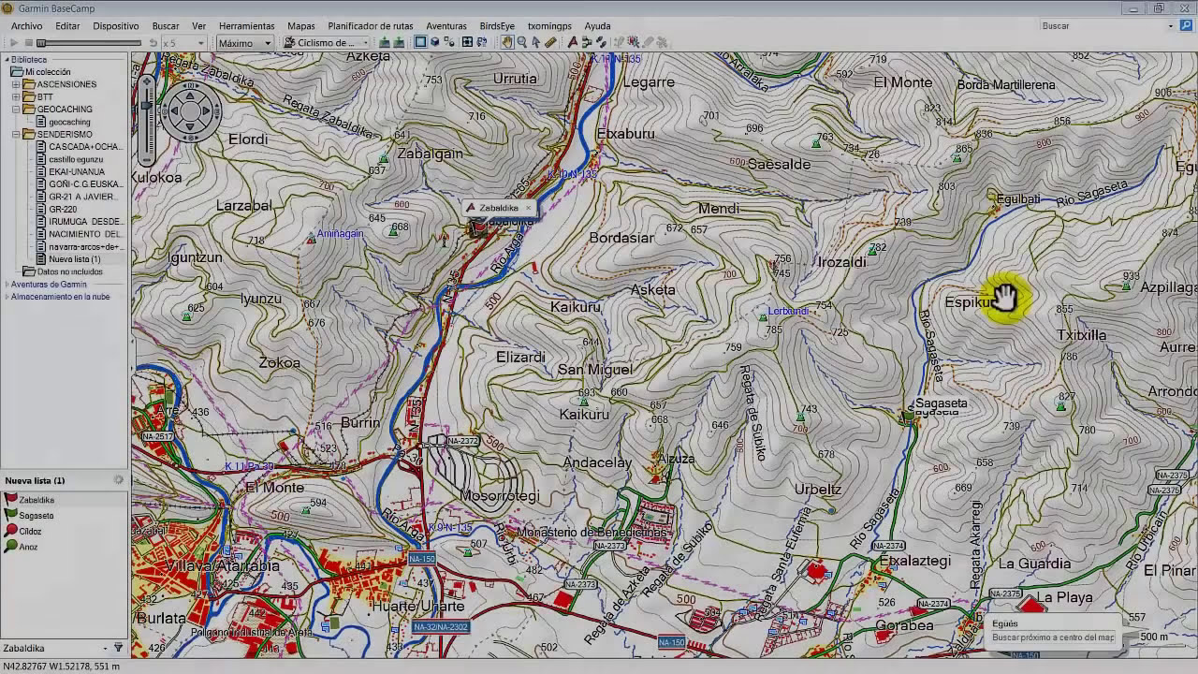The height and width of the screenshot is (674, 1198).
Task: Stop playback with the stop button
Action: pyautogui.click(x=29, y=43)
